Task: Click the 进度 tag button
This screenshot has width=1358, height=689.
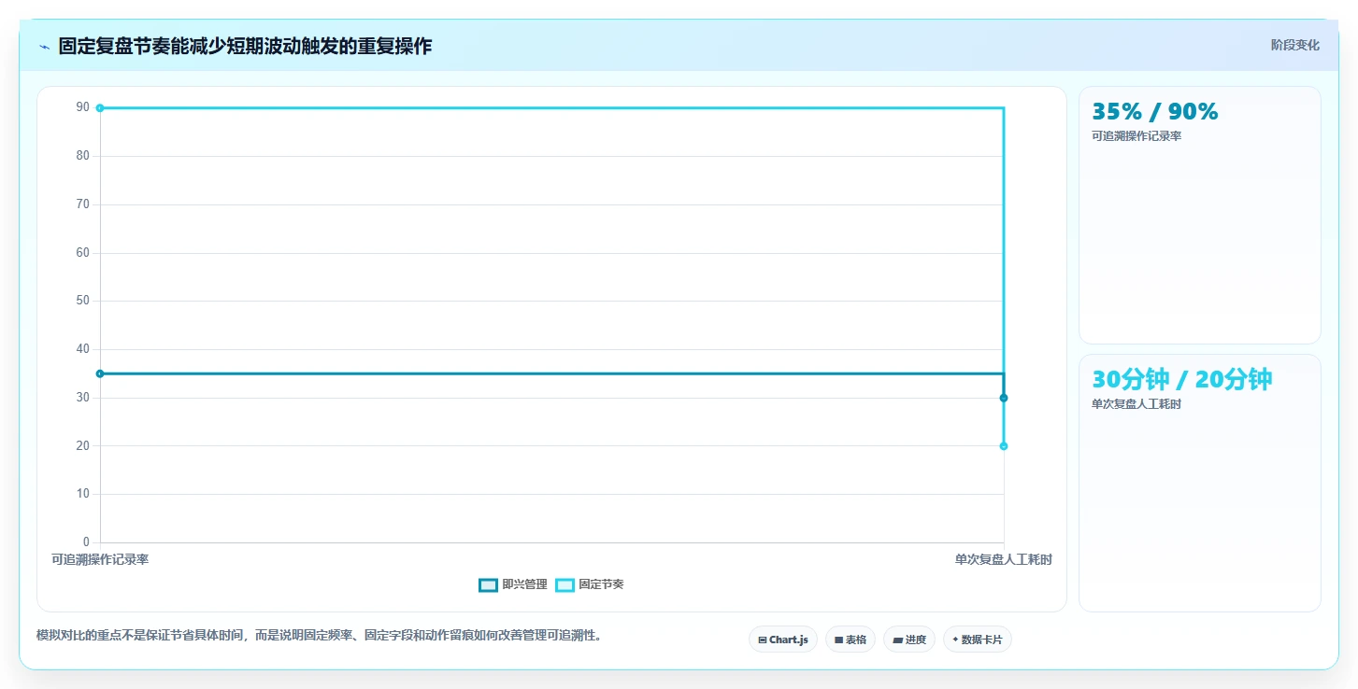Action: [x=909, y=640]
